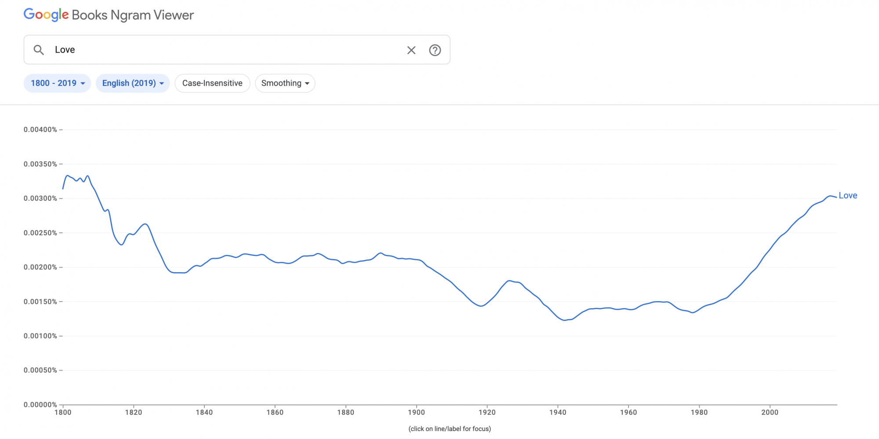Open the 1800 - 2019 year range dropdown
Image resolution: width=879 pixels, height=439 pixels.
[x=57, y=83]
